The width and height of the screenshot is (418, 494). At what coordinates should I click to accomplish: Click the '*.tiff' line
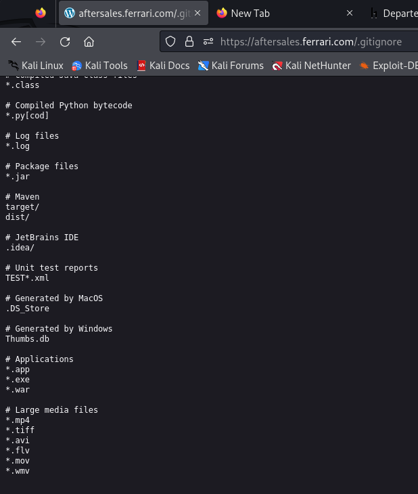pyautogui.click(x=20, y=430)
